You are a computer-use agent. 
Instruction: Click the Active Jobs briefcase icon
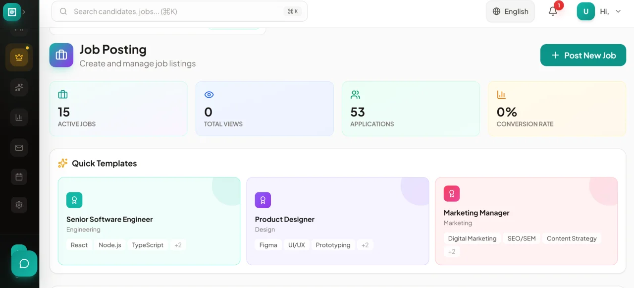pos(63,94)
